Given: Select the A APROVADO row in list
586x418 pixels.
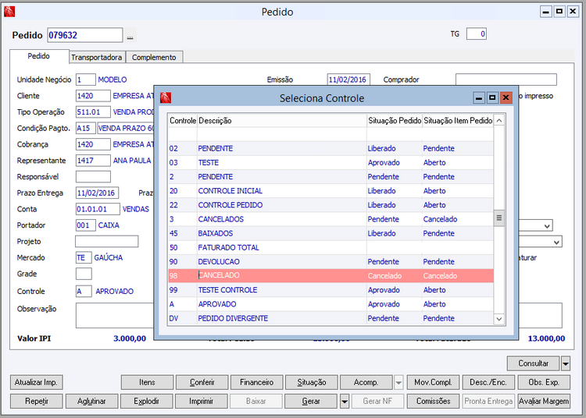Looking at the screenshot, I should (x=331, y=304).
